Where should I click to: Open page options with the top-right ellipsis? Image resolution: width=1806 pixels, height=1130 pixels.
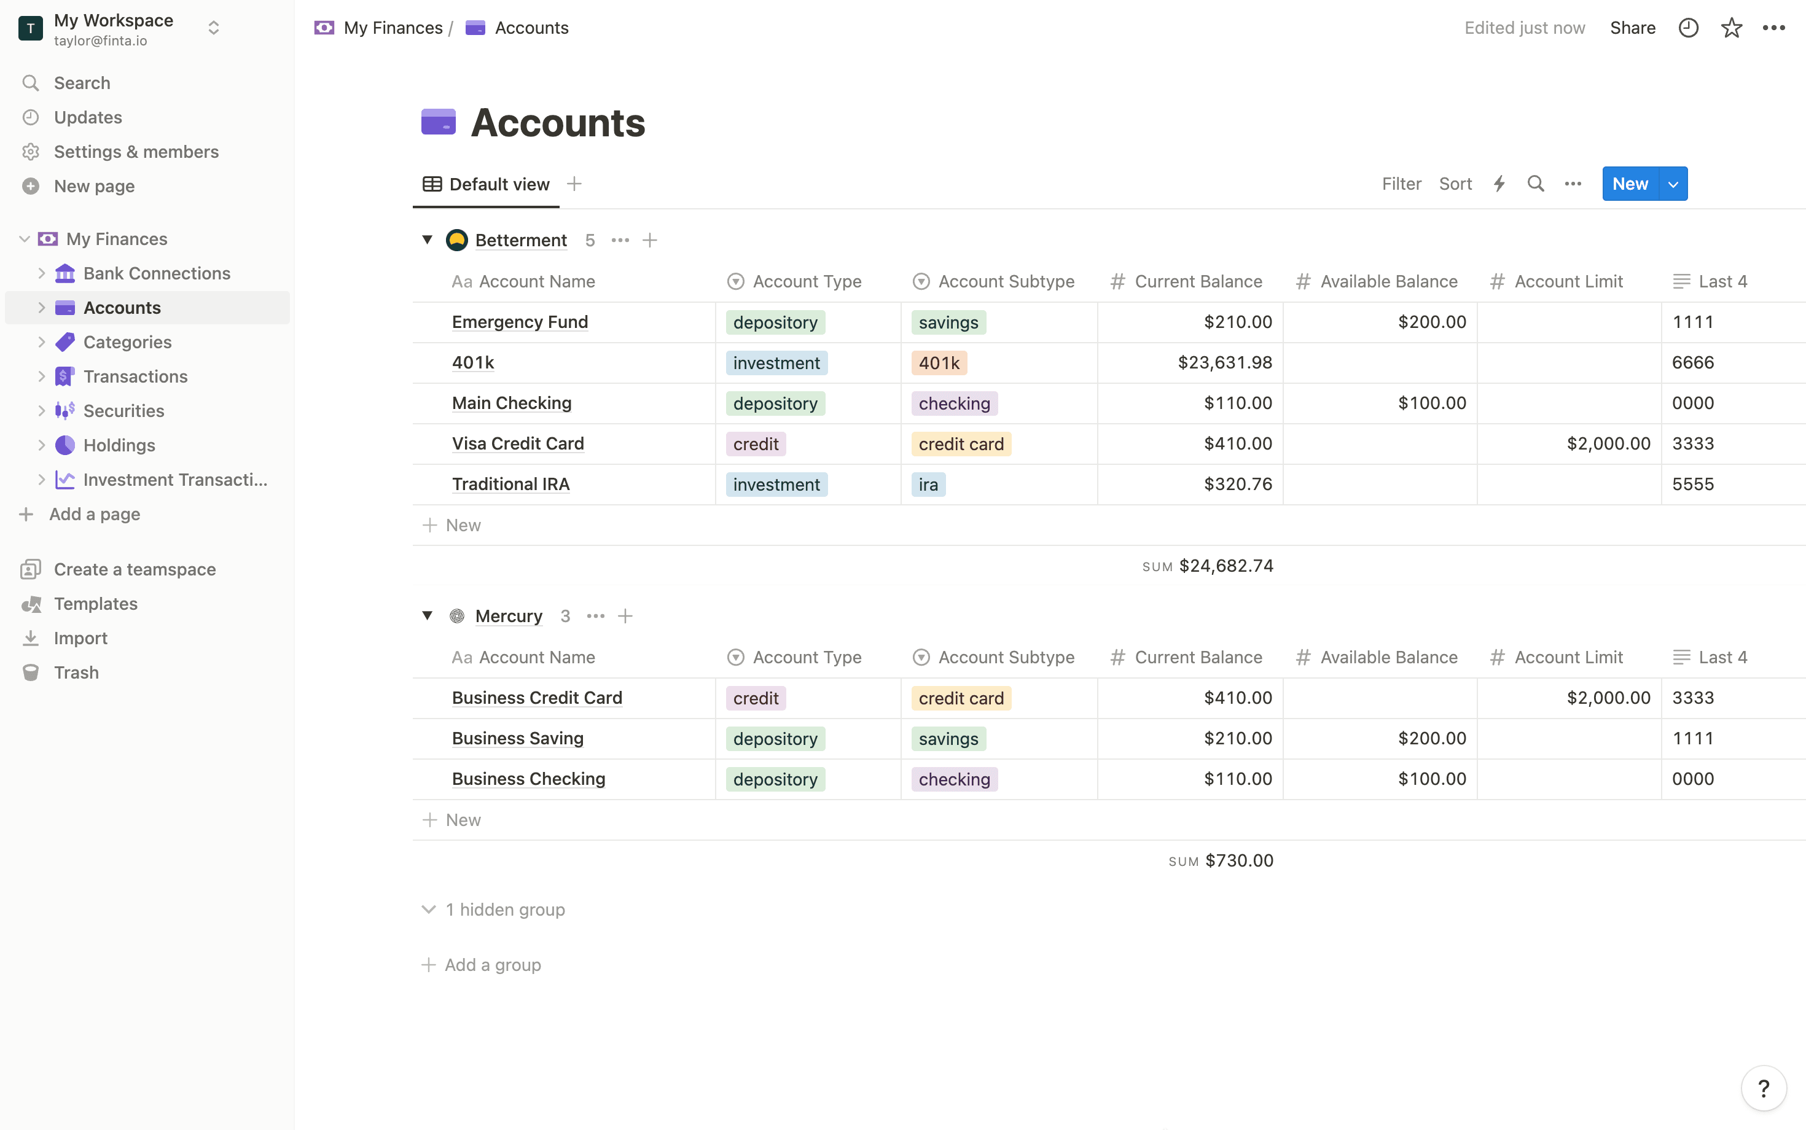[1775, 27]
